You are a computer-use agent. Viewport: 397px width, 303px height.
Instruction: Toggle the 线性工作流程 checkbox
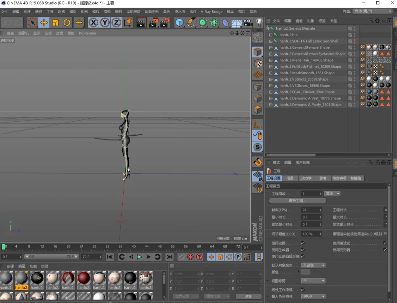[x=302, y=289]
